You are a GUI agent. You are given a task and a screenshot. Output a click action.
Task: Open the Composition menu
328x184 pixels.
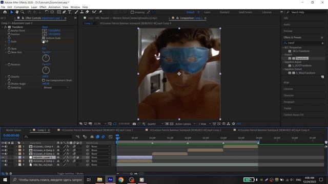point(22,7)
